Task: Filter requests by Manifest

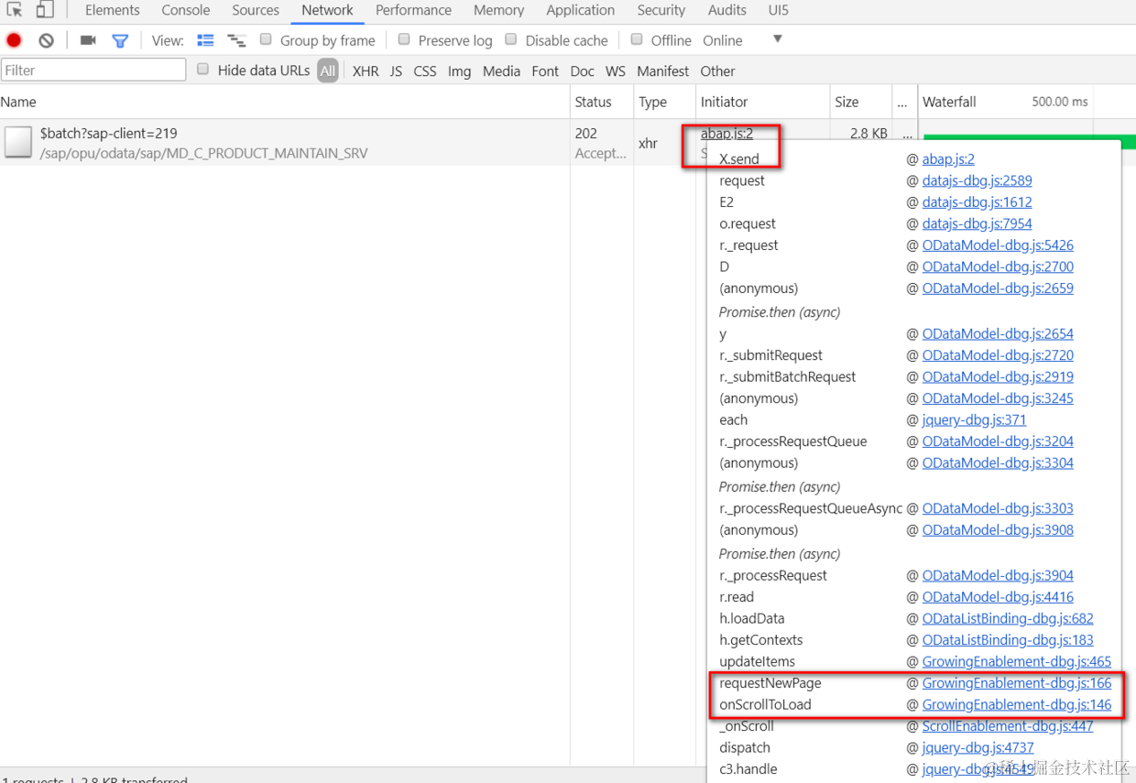Action: (x=663, y=71)
